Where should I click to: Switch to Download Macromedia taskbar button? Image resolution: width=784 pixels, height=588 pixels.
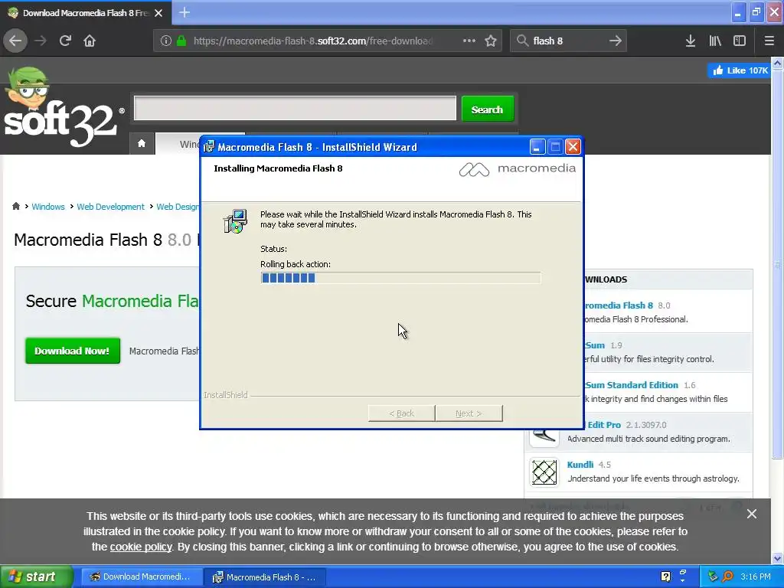tap(142, 577)
